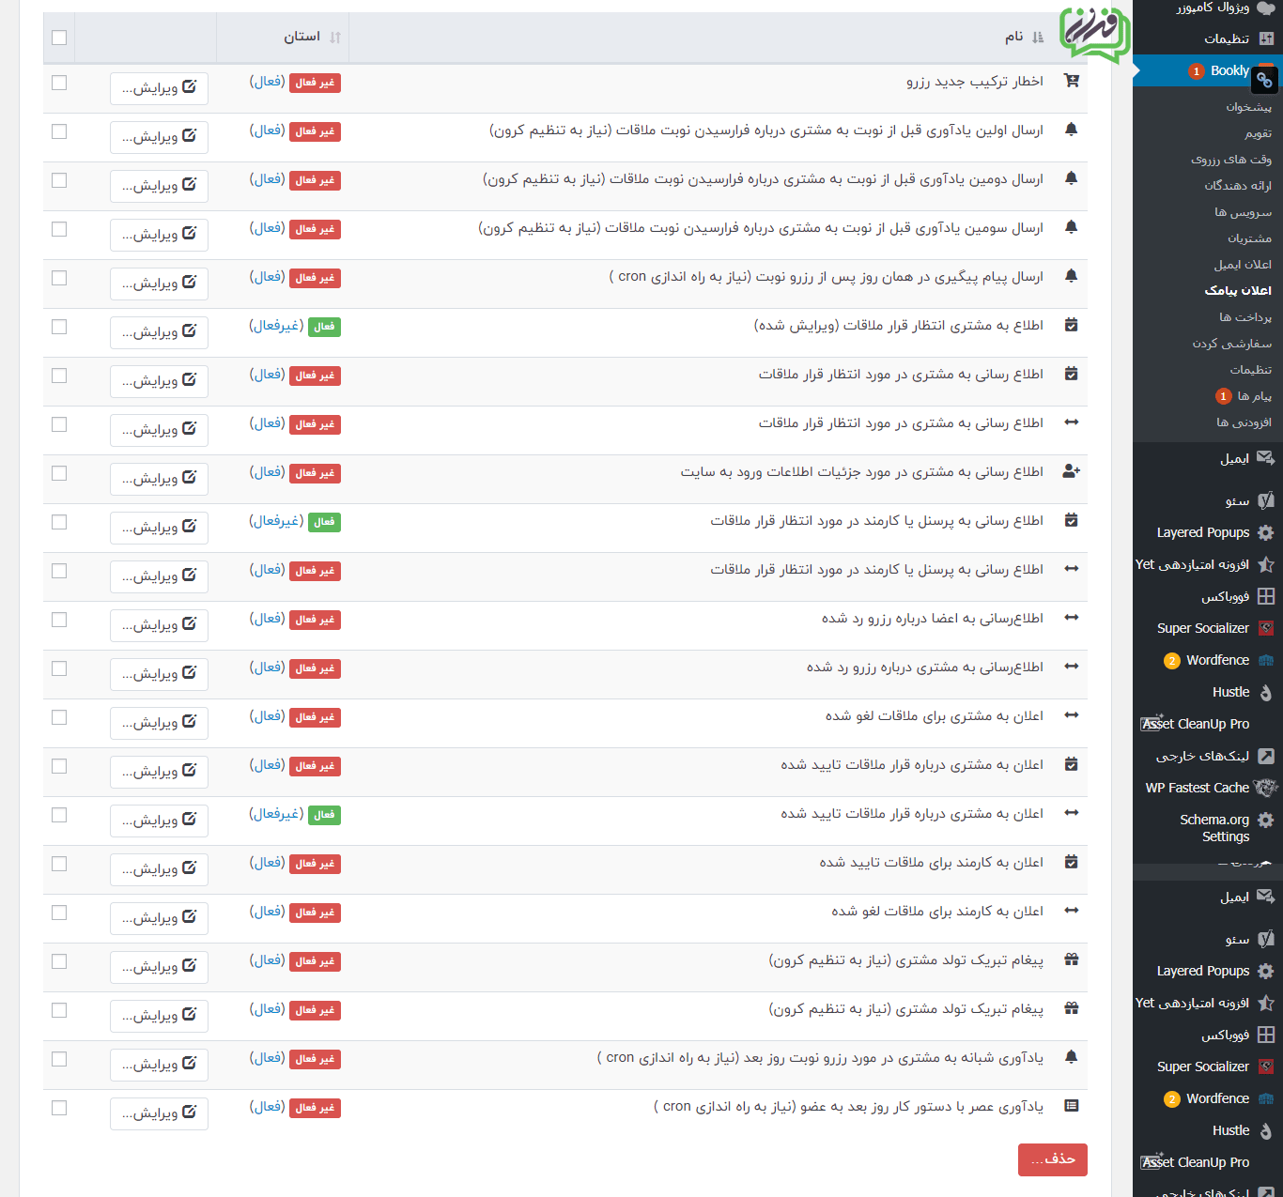The image size is (1283, 1197).
Task: Select the checkbox of ارسال دومین یادآوری row
Action: pos(59,180)
